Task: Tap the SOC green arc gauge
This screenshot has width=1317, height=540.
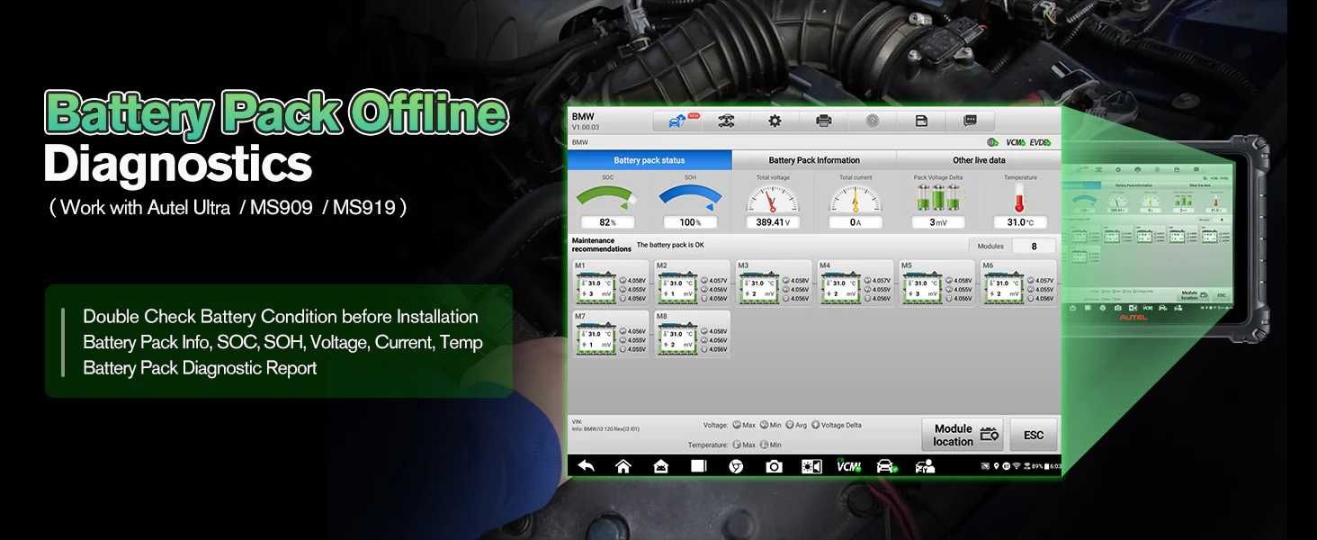Action: 607,198
